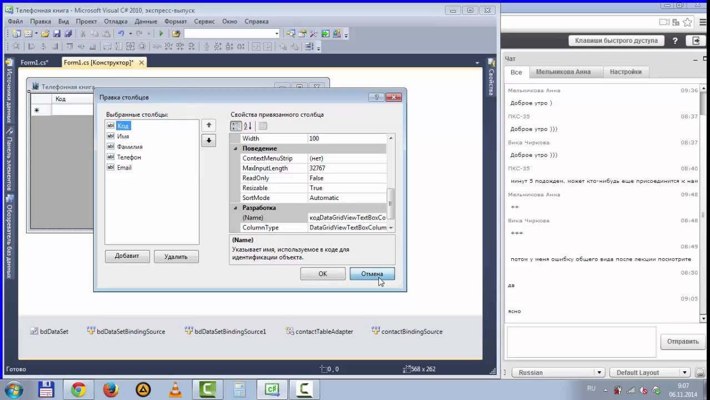
Task: Click bdDataSet component in the tray
Action: (x=49, y=331)
